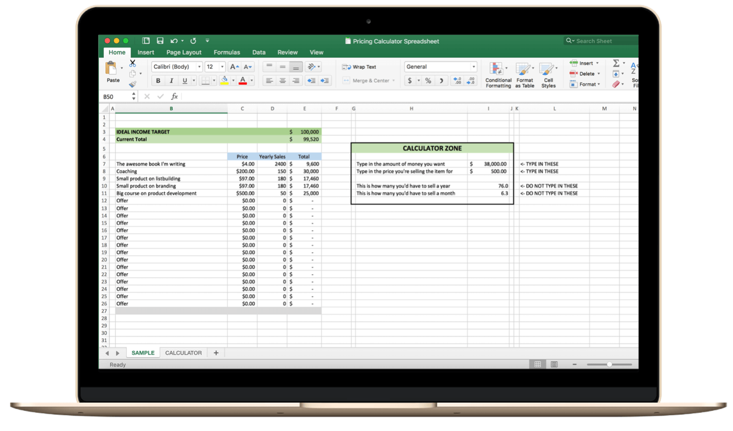Open the Review ribbon tab
733x431 pixels.
coord(287,52)
